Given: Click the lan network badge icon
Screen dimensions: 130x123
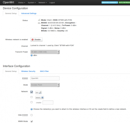Looking at the screenshot, I should click(x=40, y=93).
